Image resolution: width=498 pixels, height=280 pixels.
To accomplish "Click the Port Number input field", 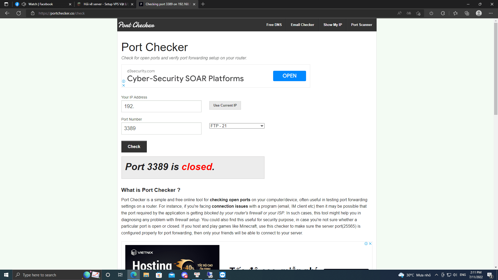I will pyautogui.click(x=161, y=128).
